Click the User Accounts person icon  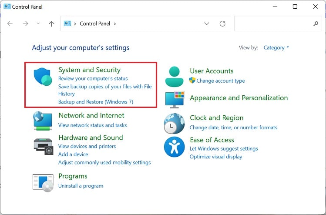(x=175, y=77)
